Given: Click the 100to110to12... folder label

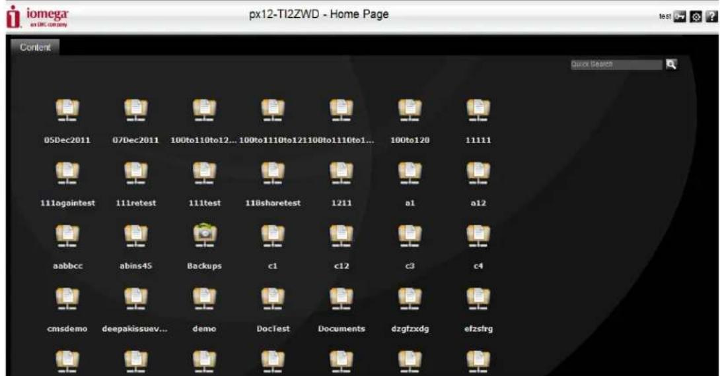Looking at the screenshot, I should click(x=203, y=141).
